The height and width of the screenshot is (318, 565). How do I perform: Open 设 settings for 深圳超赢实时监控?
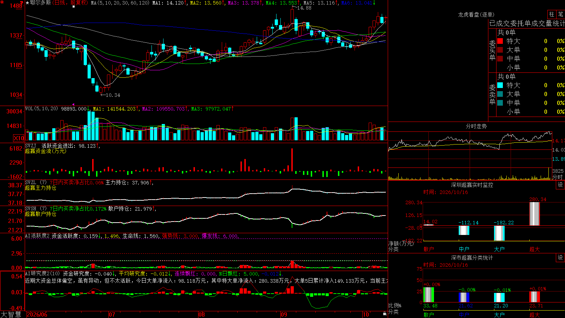click(560, 185)
